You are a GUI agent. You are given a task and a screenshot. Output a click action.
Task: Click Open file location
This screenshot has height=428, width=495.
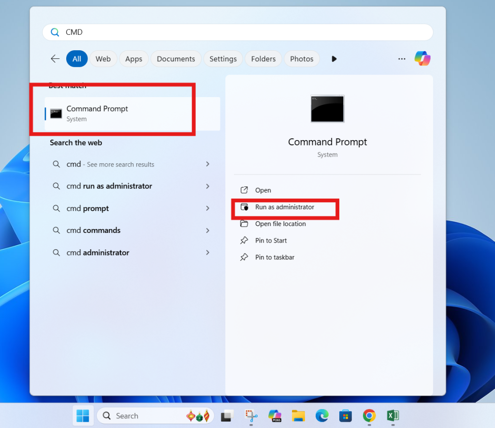280,224
